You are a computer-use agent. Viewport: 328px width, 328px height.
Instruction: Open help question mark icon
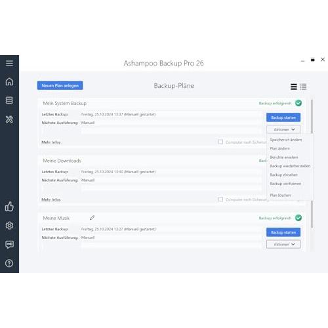tap(9, 263)
